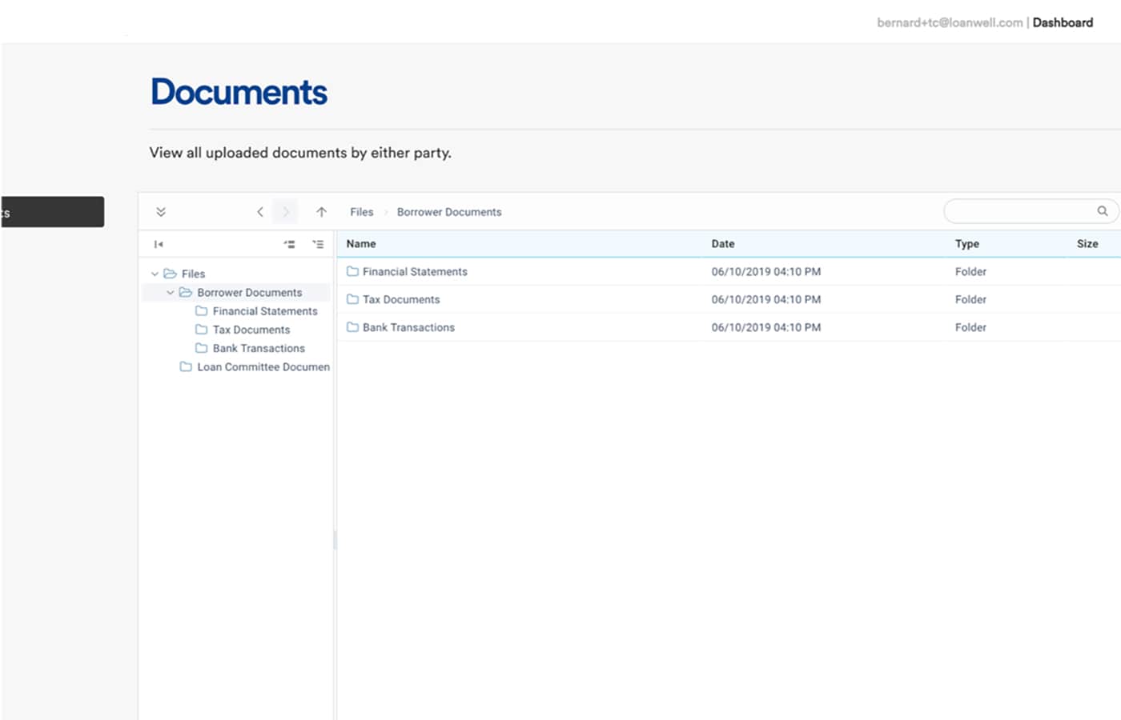
Task: Click Folder type in Bank Transactions row
Action: [970, 327]
